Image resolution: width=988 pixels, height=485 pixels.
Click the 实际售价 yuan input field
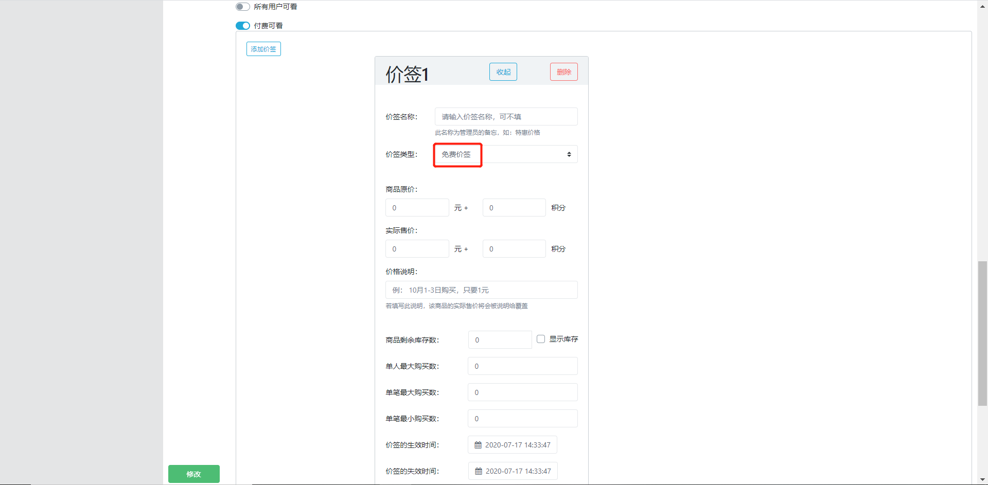click(417, 249)
